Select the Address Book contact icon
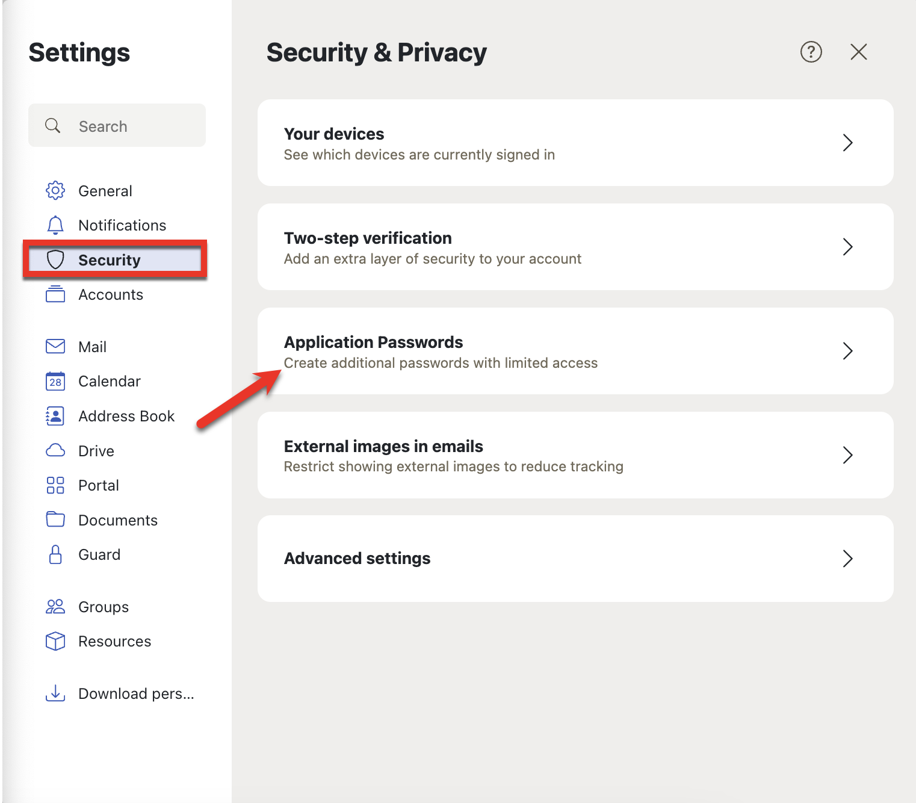The width and height of the screenshot is (916, 803). (x=55, y=415)
